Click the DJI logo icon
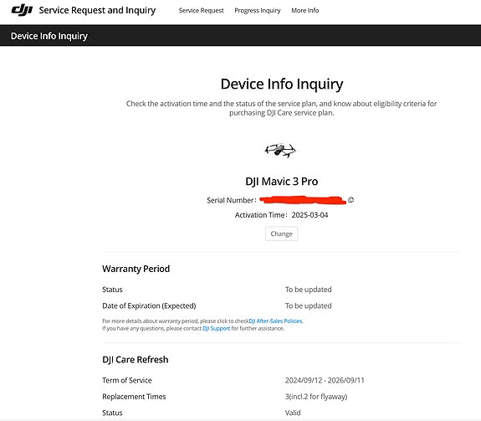 (22, 10)
